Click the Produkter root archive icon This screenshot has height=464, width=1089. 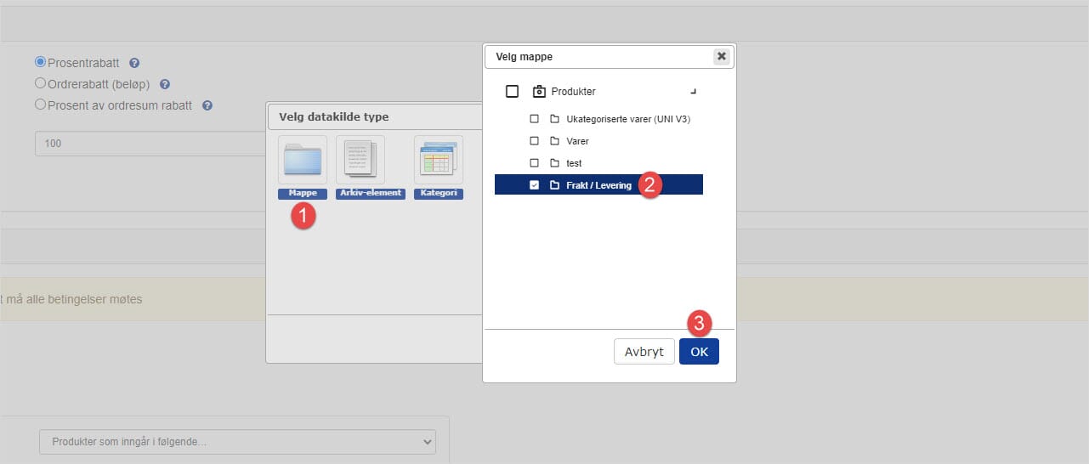pyautogui.click(x=539, y=92)
